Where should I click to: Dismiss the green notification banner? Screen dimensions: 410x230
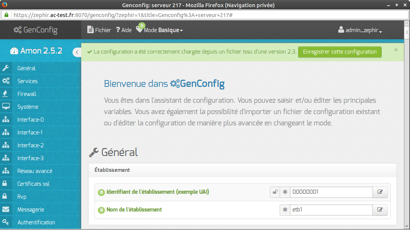click(x=396, y=49)
